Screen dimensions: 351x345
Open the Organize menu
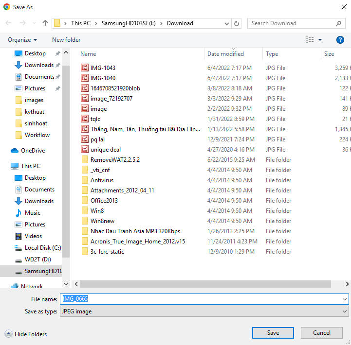(x=22, y=40)
